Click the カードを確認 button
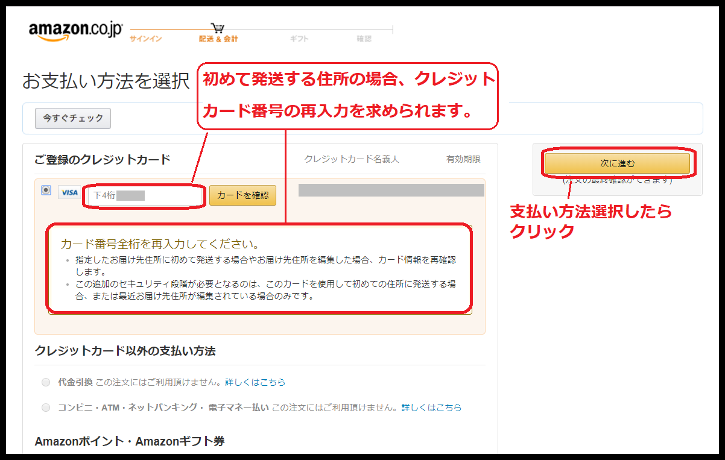The height and width of the screenshot is (460, 725). 242,195
